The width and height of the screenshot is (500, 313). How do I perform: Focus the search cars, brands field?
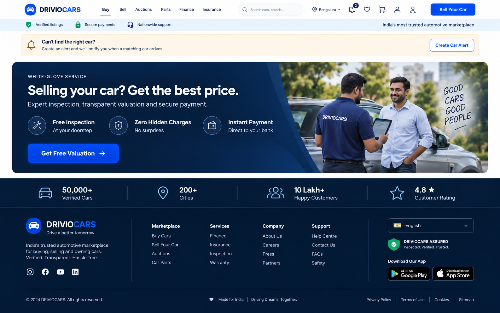270,10
